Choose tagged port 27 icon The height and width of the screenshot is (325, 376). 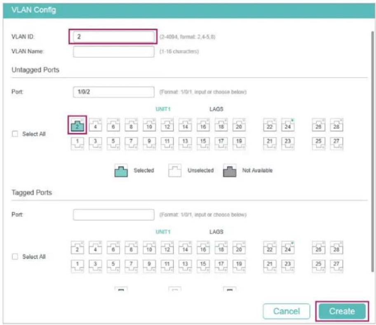[336, 266]
